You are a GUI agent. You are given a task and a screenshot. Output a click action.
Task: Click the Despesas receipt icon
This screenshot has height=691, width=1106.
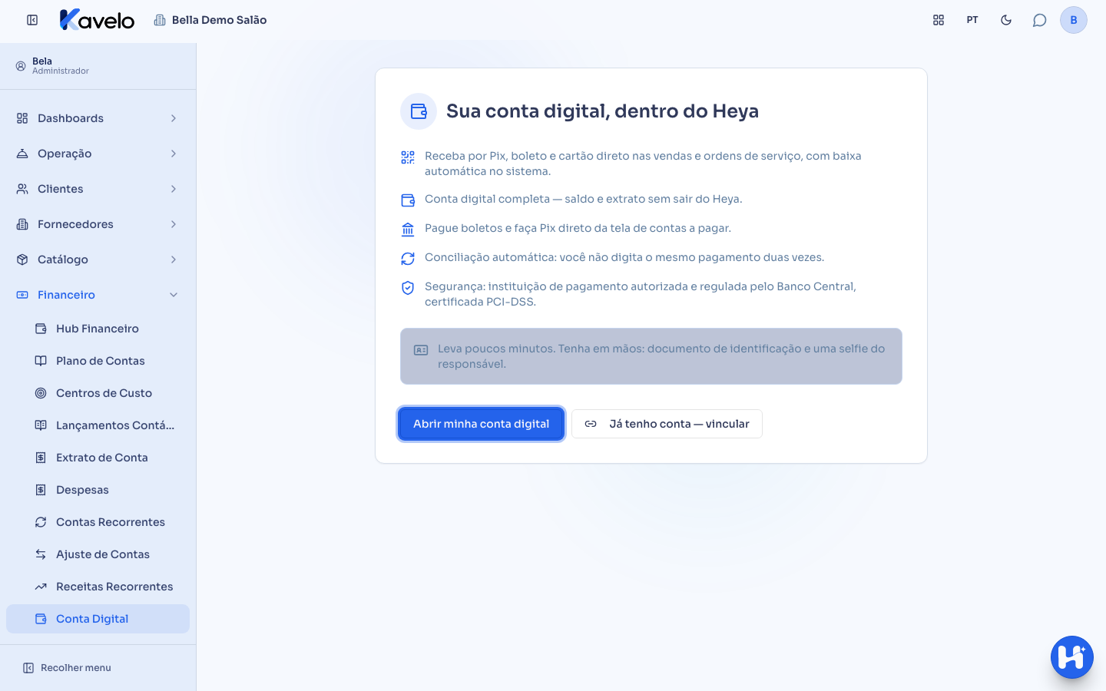[41, 490]
